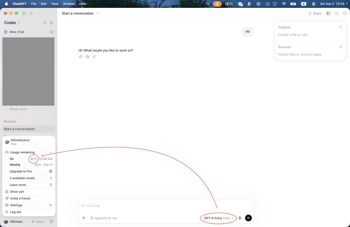
Task: Open the Edit menu
Action: click(x=44, y=4)
